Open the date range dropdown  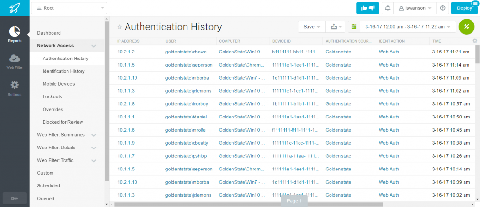(408, 27)
